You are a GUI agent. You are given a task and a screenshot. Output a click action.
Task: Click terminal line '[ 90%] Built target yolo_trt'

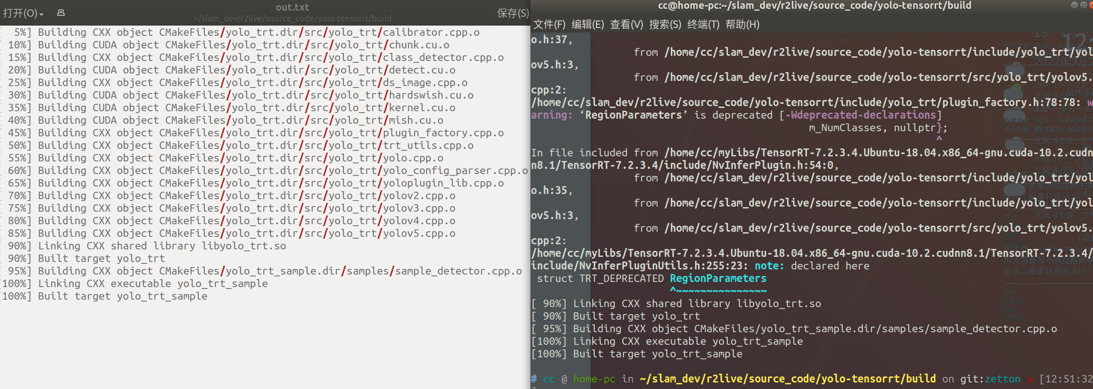coord(615,316)
